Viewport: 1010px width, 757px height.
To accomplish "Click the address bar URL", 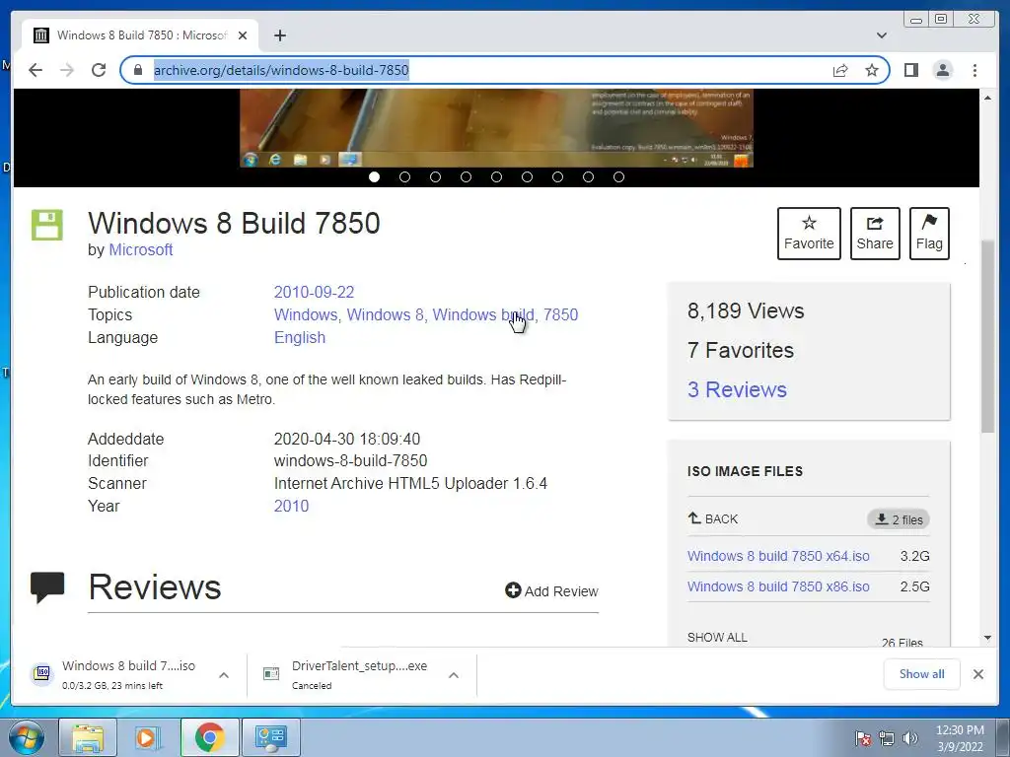I will [x=281, y=70].
